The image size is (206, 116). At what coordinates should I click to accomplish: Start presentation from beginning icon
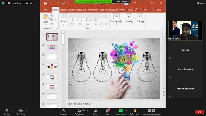[63, 3]
